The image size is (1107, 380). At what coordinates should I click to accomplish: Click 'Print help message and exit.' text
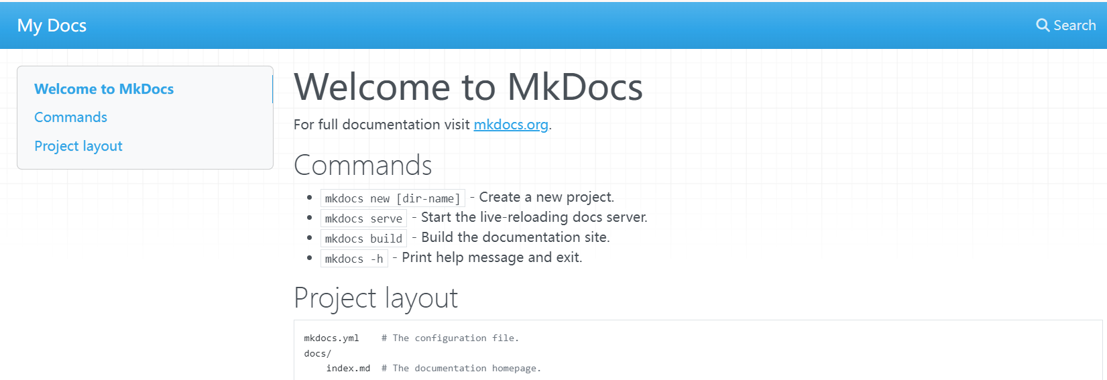point(492,257)
